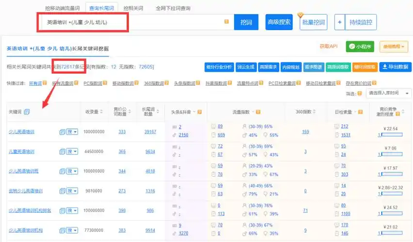Help icon in 日检索量 column header

361,112
